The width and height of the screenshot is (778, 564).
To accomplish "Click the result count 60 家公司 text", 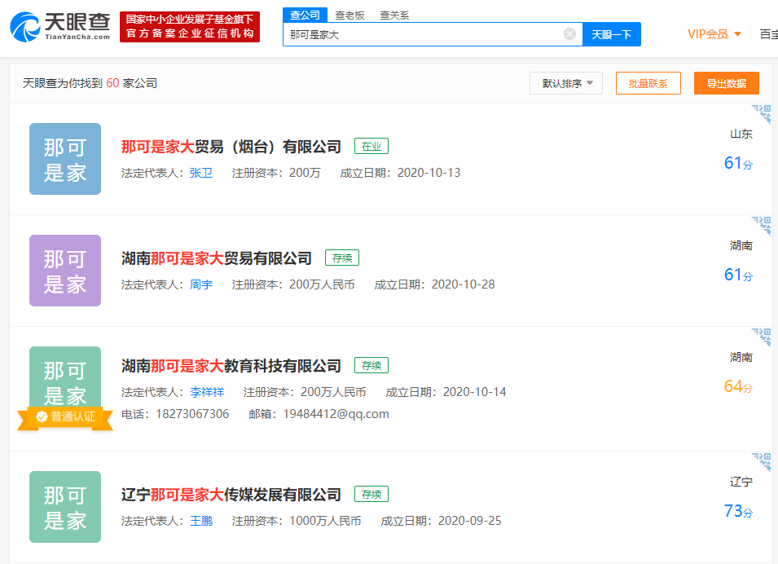I will [x=131, y=83].
